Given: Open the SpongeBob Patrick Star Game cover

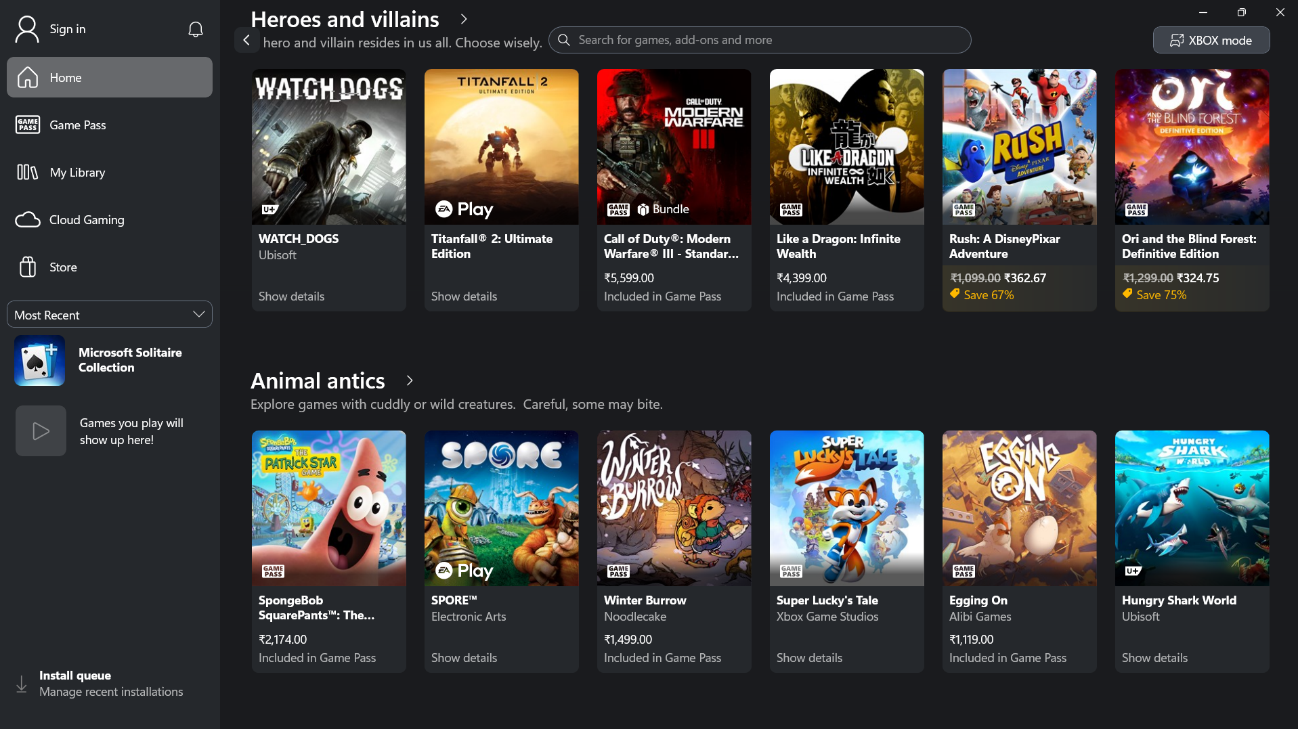Looking at the screenshot, I should 329,508.
